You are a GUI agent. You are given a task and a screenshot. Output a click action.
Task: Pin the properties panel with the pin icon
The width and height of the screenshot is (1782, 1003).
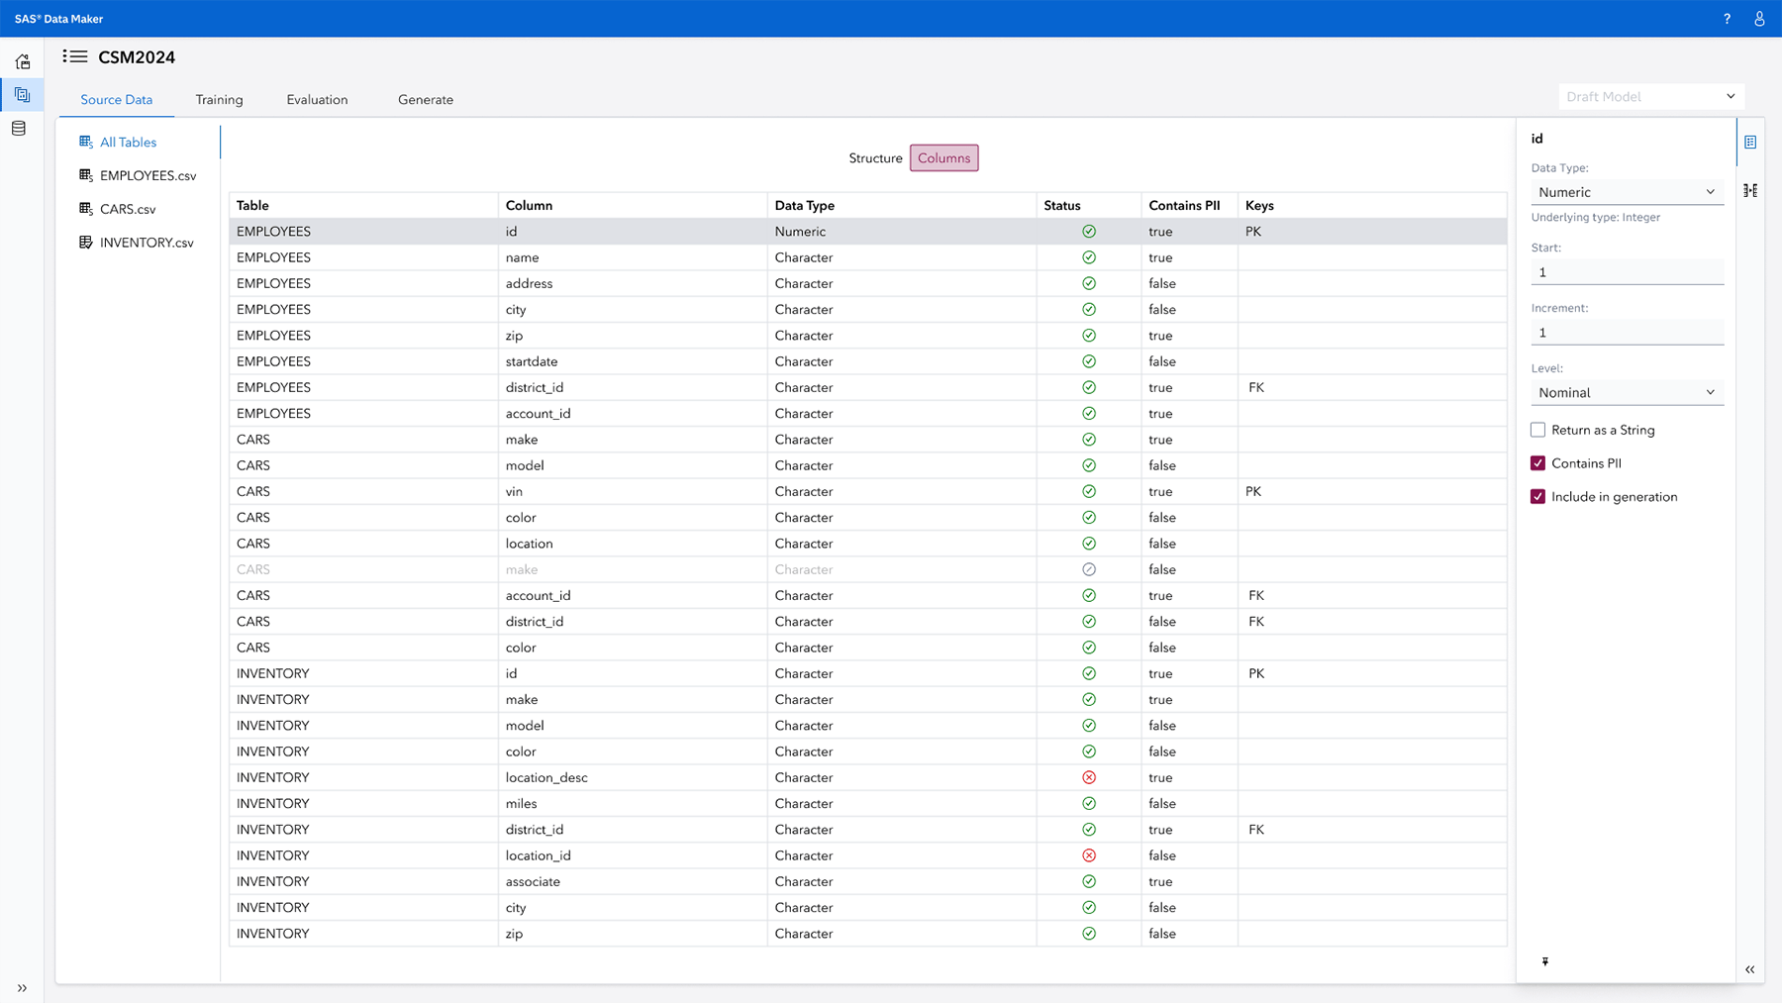1544,960
